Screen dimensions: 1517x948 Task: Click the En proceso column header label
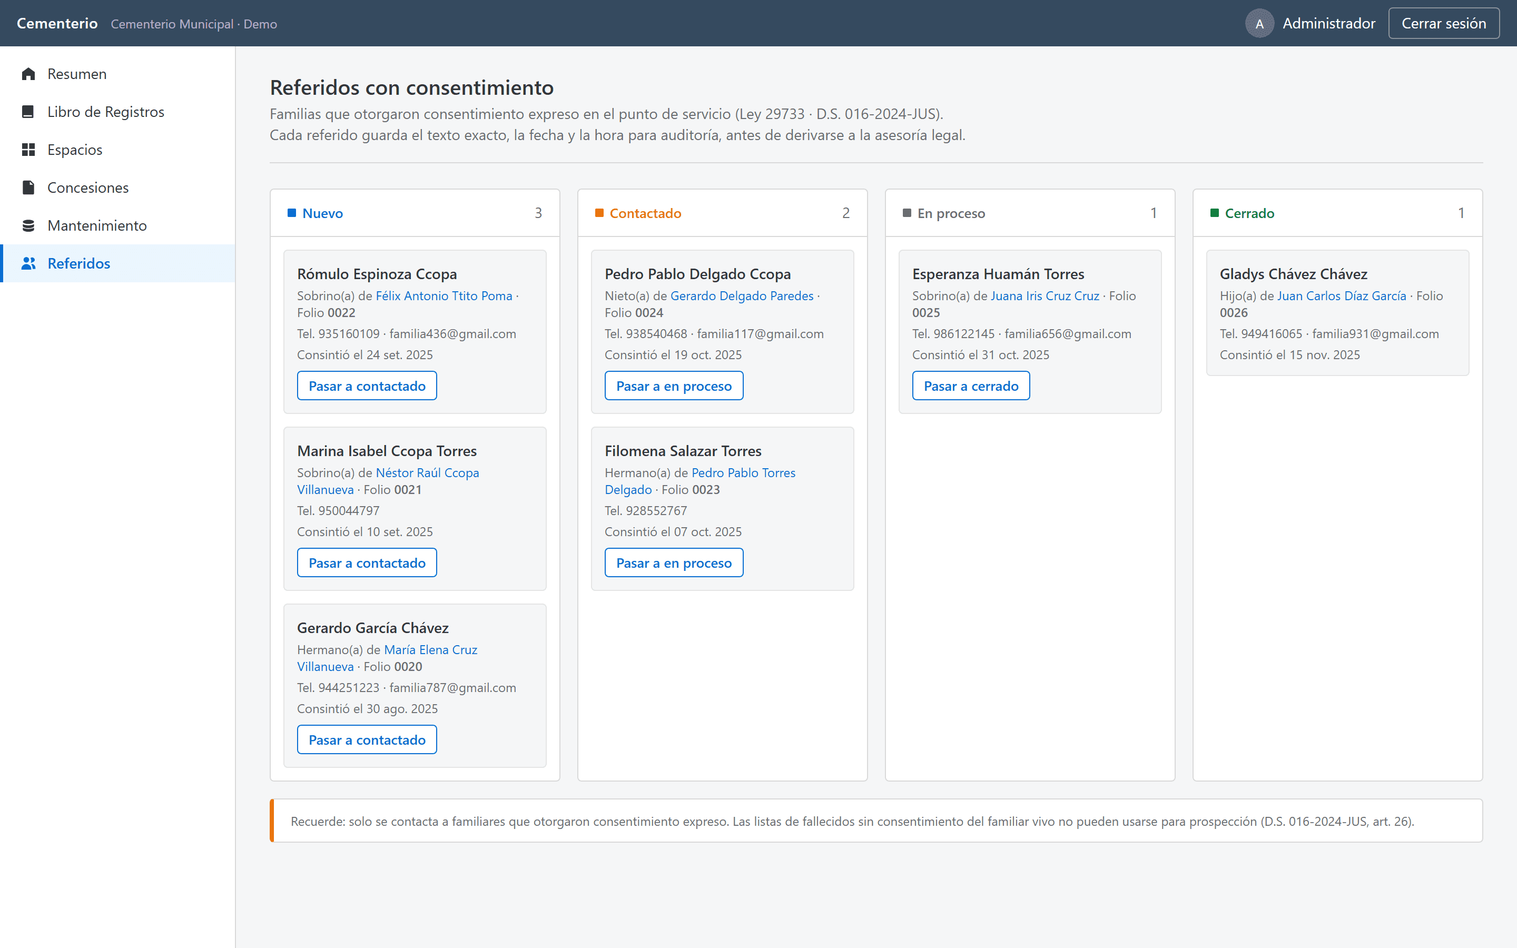coord(951,213)
